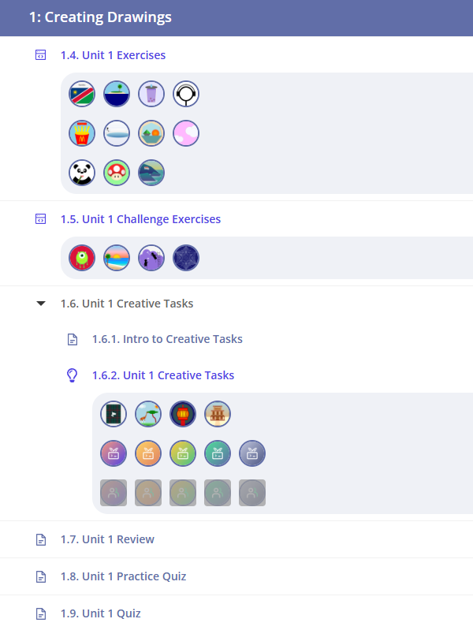473x630 pixels.
Task: Open 1.9. Unit 1 Quiz
Action: point(100,613)
